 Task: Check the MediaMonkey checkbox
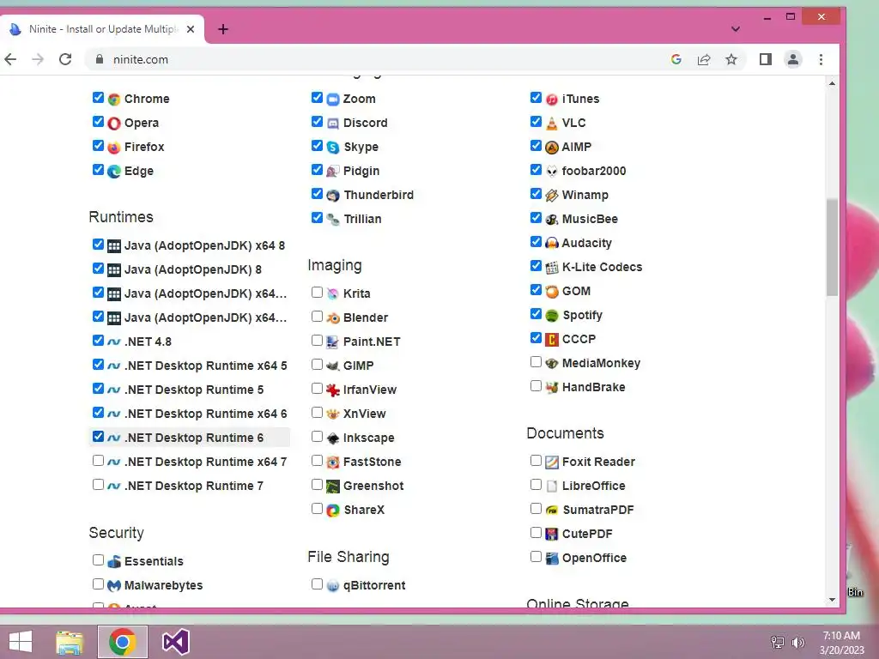click(x=536, y=362)
